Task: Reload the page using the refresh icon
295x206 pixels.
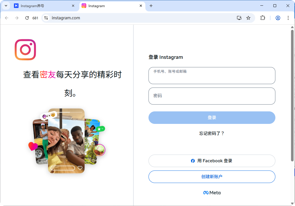Action: [x=27, y=18]
